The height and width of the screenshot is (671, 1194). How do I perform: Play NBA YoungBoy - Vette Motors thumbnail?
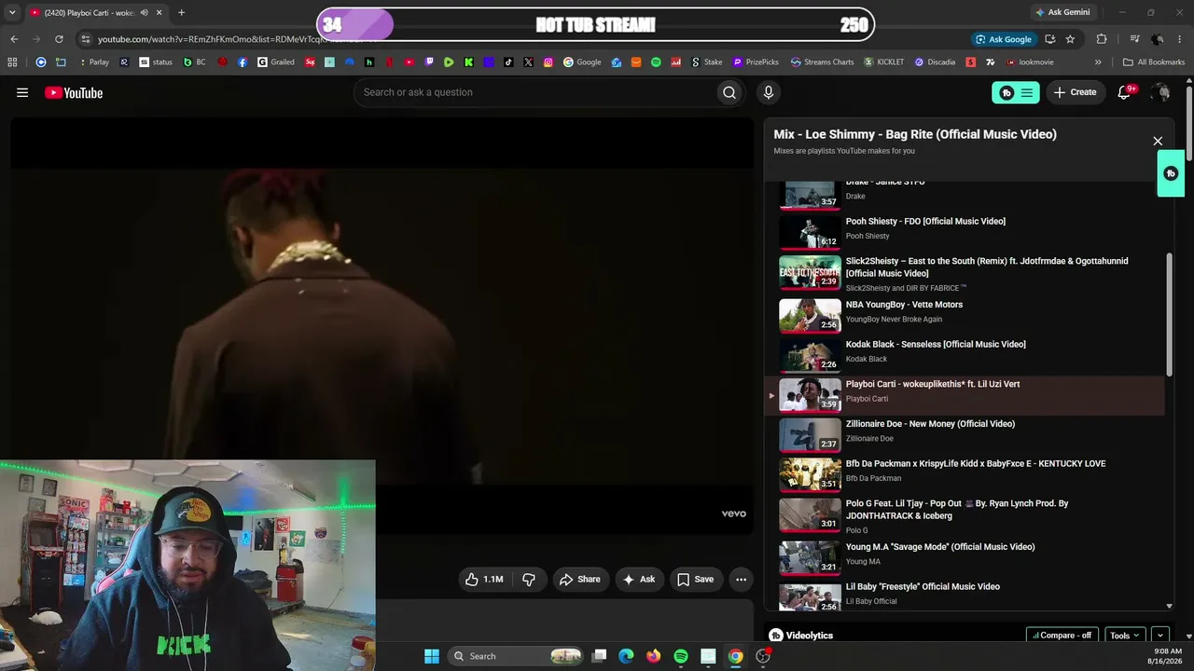[x=810, y=315]
